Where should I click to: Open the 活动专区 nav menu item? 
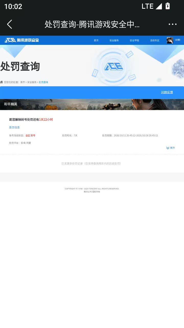click(155, 40)
